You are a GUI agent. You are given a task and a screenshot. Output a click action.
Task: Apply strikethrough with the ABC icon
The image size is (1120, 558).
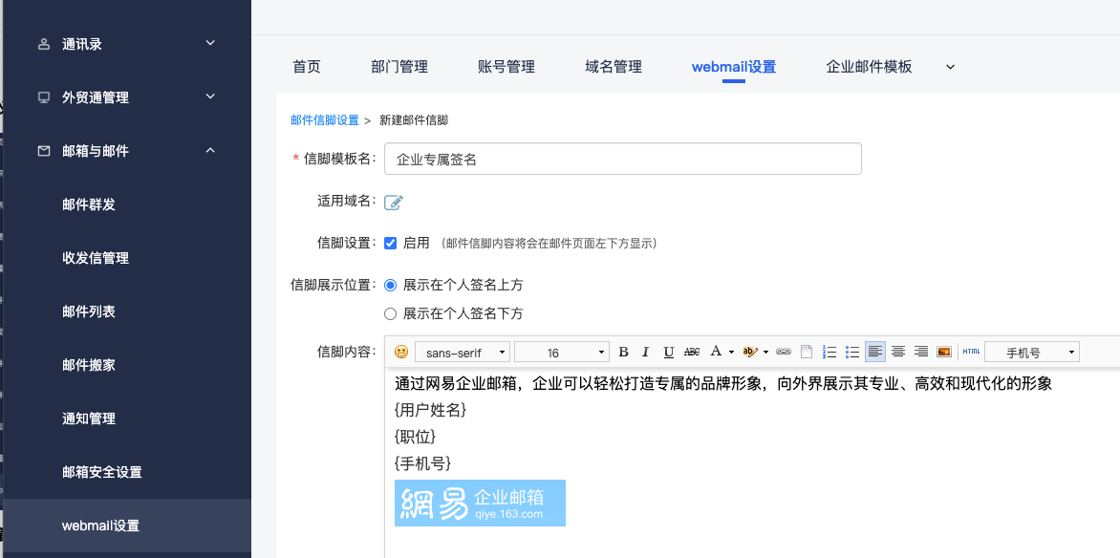[692, 352]
